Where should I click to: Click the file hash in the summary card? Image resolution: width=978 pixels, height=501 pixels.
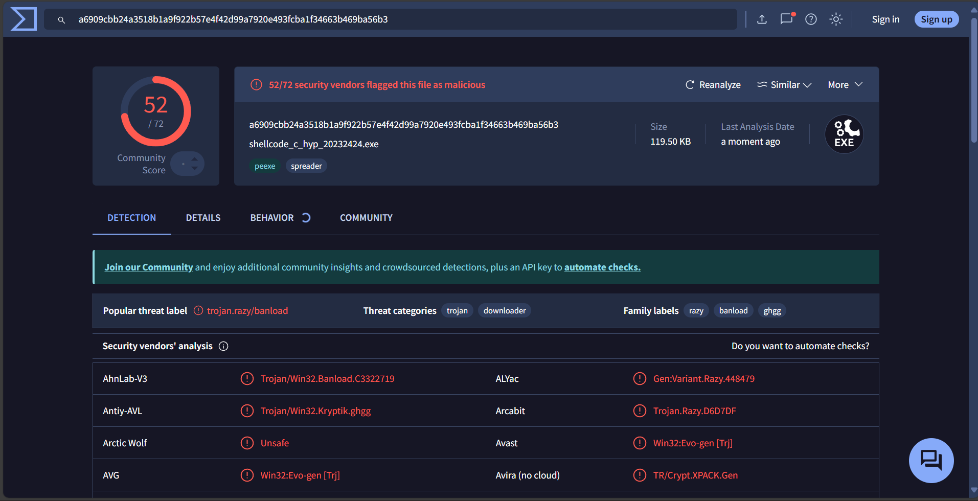[403, 125]
